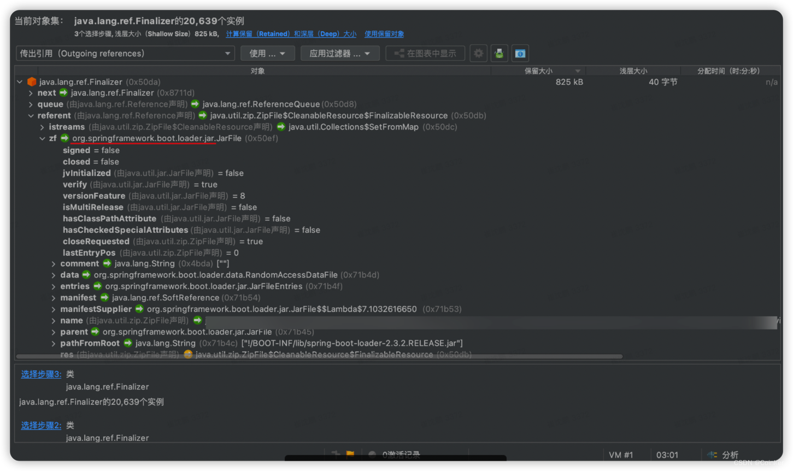The width and height of the screenshot is (793, 471).
Task: Open the 传出引用 (Outgoing references) view dropdown
Action: pos(125,54)
